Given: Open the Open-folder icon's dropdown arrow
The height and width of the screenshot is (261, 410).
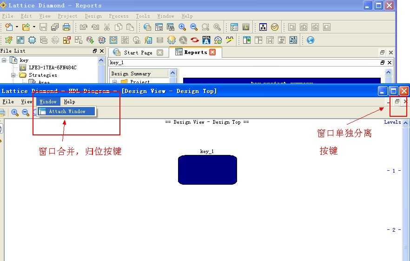Looking at the screenshot, I should (34, 27).
